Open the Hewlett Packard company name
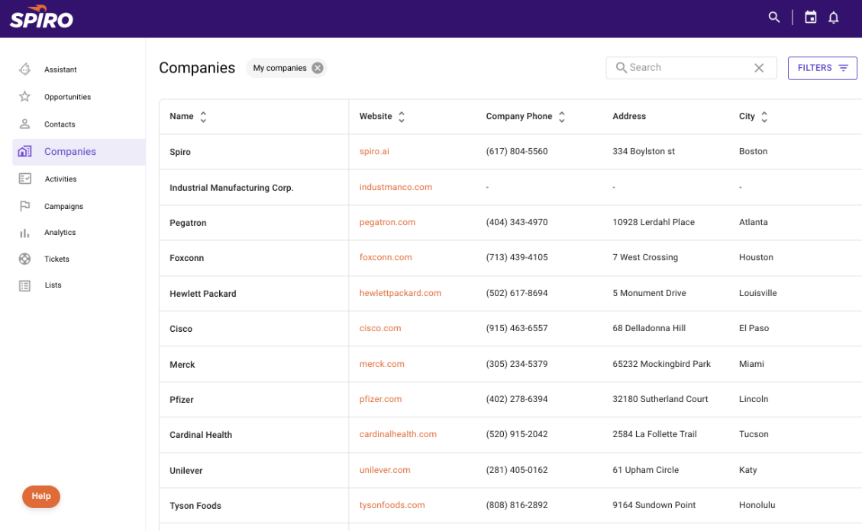Image resolution: width=862 pixels, height=531 pixels. (x=203, y=294)
